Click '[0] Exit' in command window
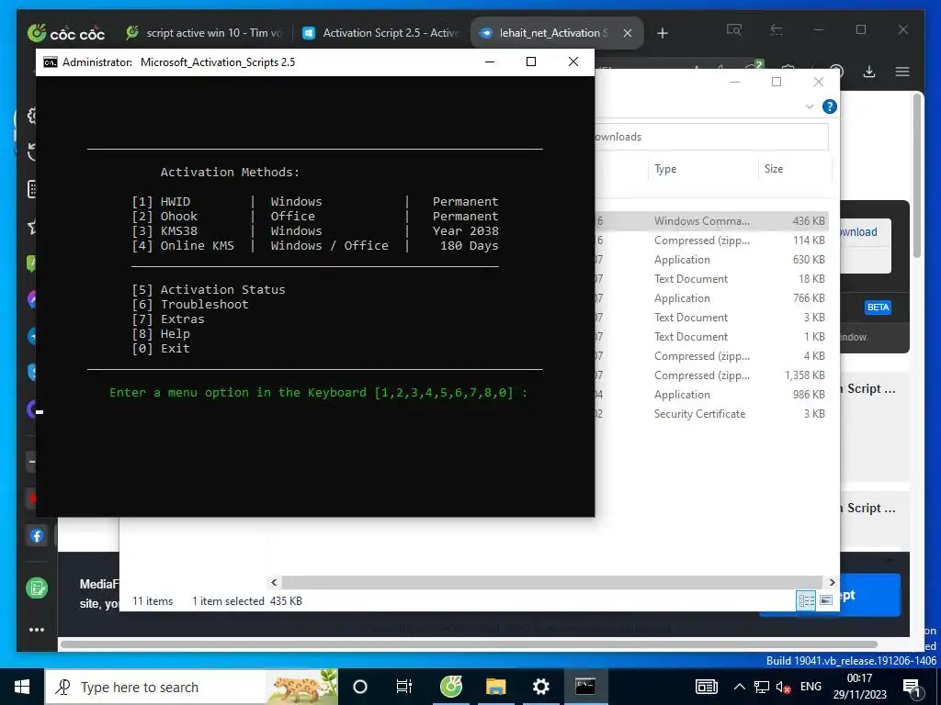The height and width of the screenshot is (705, 941). pyautogui.click(x=161, y=348)
